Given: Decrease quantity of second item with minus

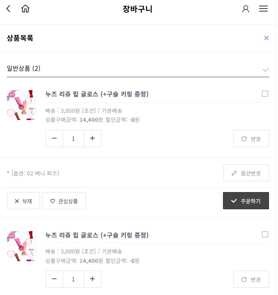Looking at the screenshot, I should click(55, 280).
